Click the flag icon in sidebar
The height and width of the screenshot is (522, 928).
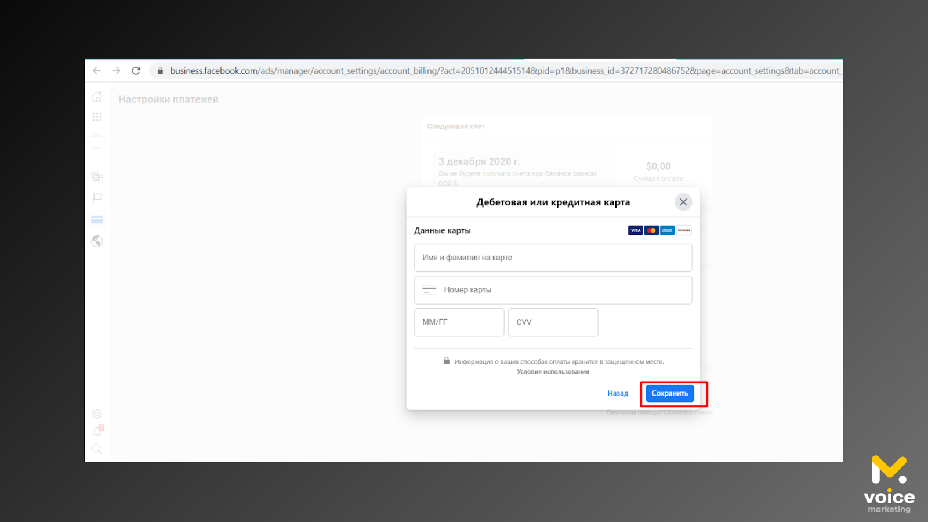[x=97, y=198]
